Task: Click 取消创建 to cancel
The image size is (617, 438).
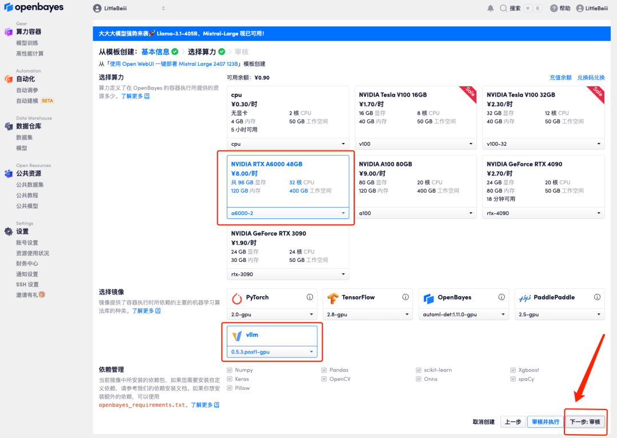Action: point(484,422)
